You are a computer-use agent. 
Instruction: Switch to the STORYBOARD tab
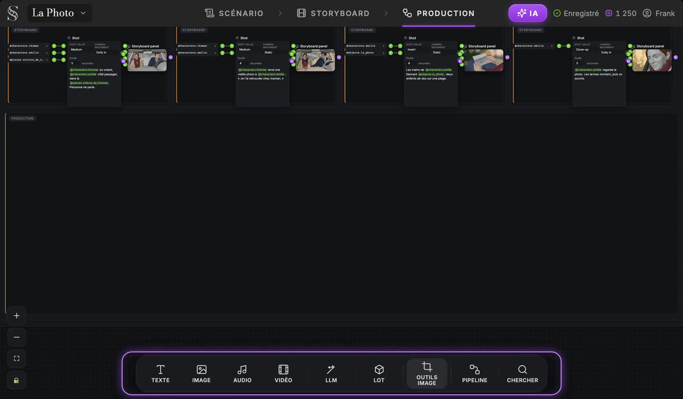(x=333, y=13)
